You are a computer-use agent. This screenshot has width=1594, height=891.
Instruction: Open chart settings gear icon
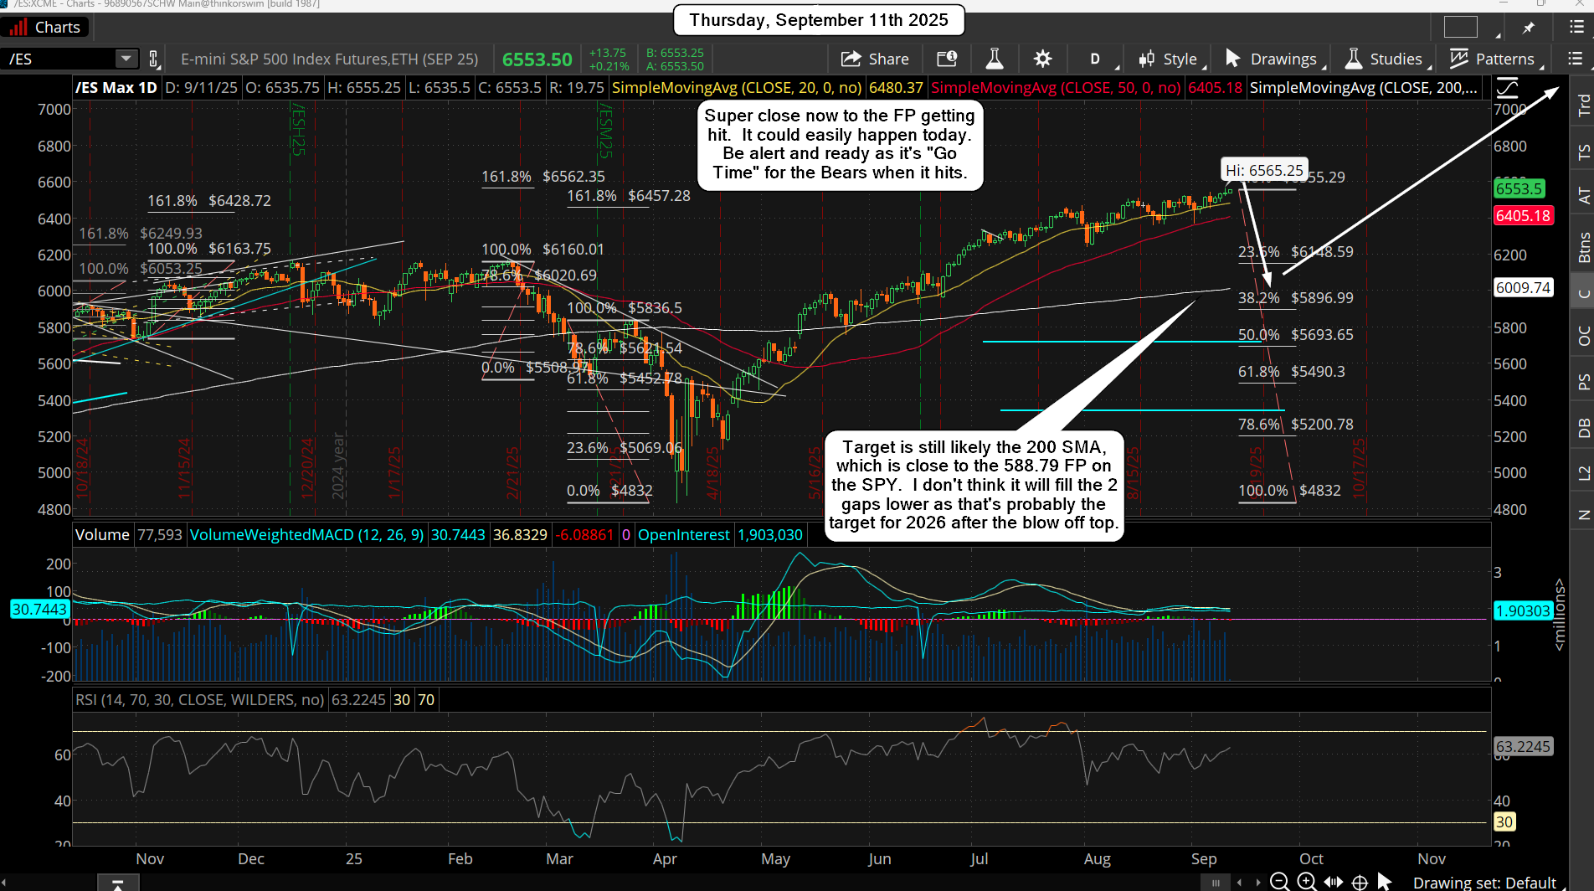tap(1042, 59)
